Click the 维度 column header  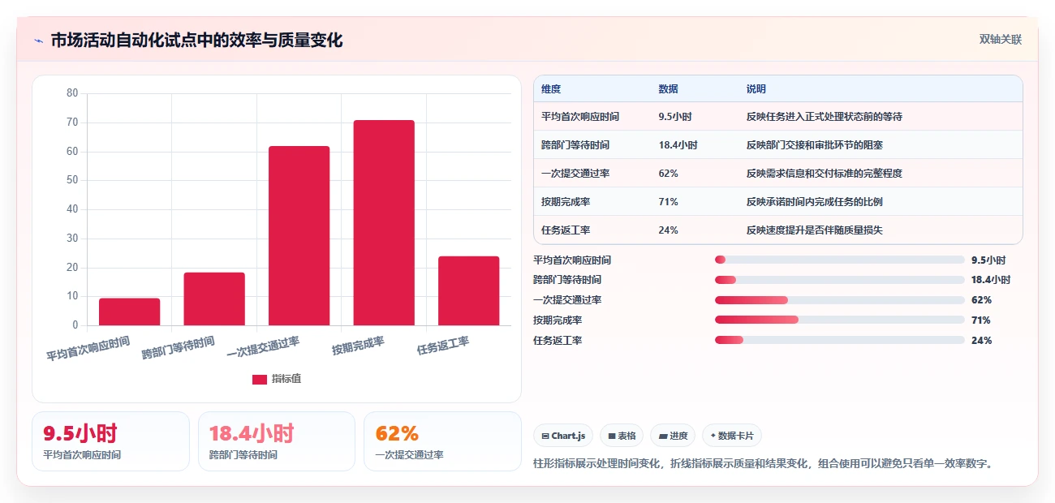(x=551, y=89)
